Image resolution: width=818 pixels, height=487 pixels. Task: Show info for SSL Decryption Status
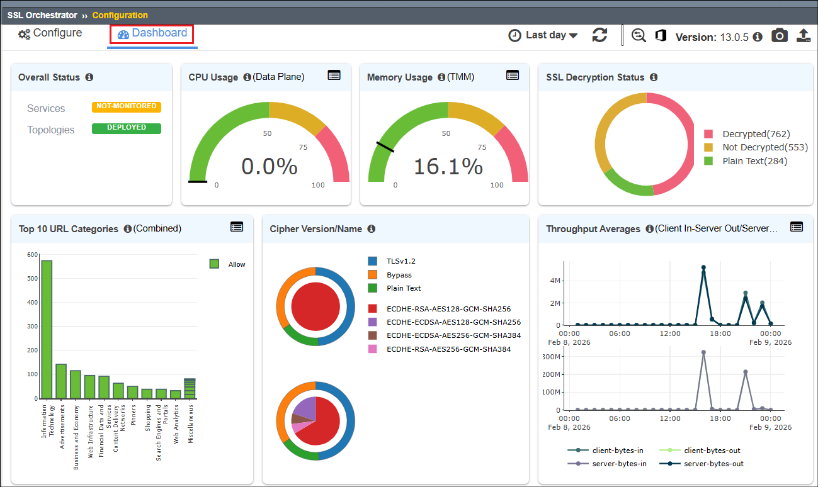(x=654, y=77)
